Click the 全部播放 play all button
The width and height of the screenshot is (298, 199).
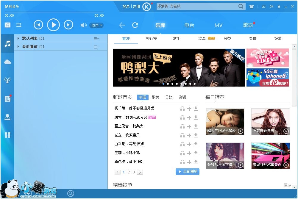[187, 171]
